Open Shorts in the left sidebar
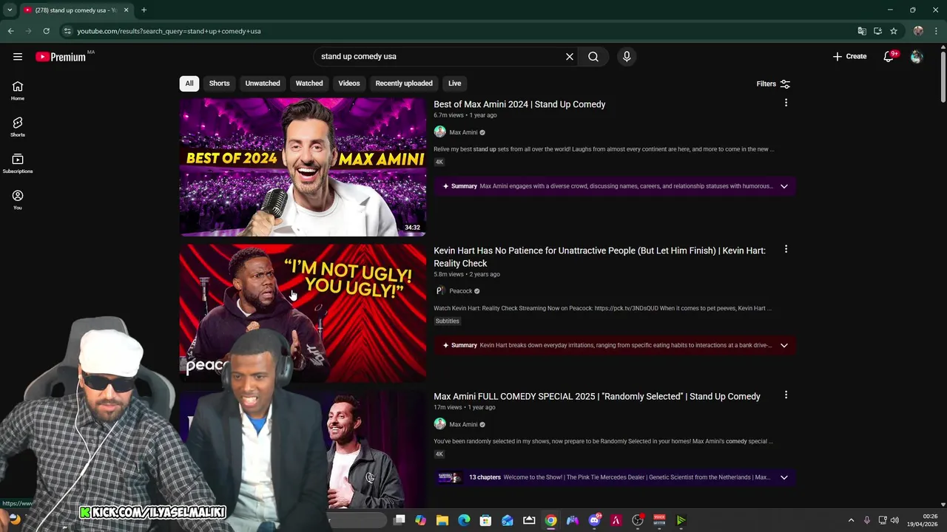The height and width of the screenshot is (532, 947). click(x=18, y=127)
